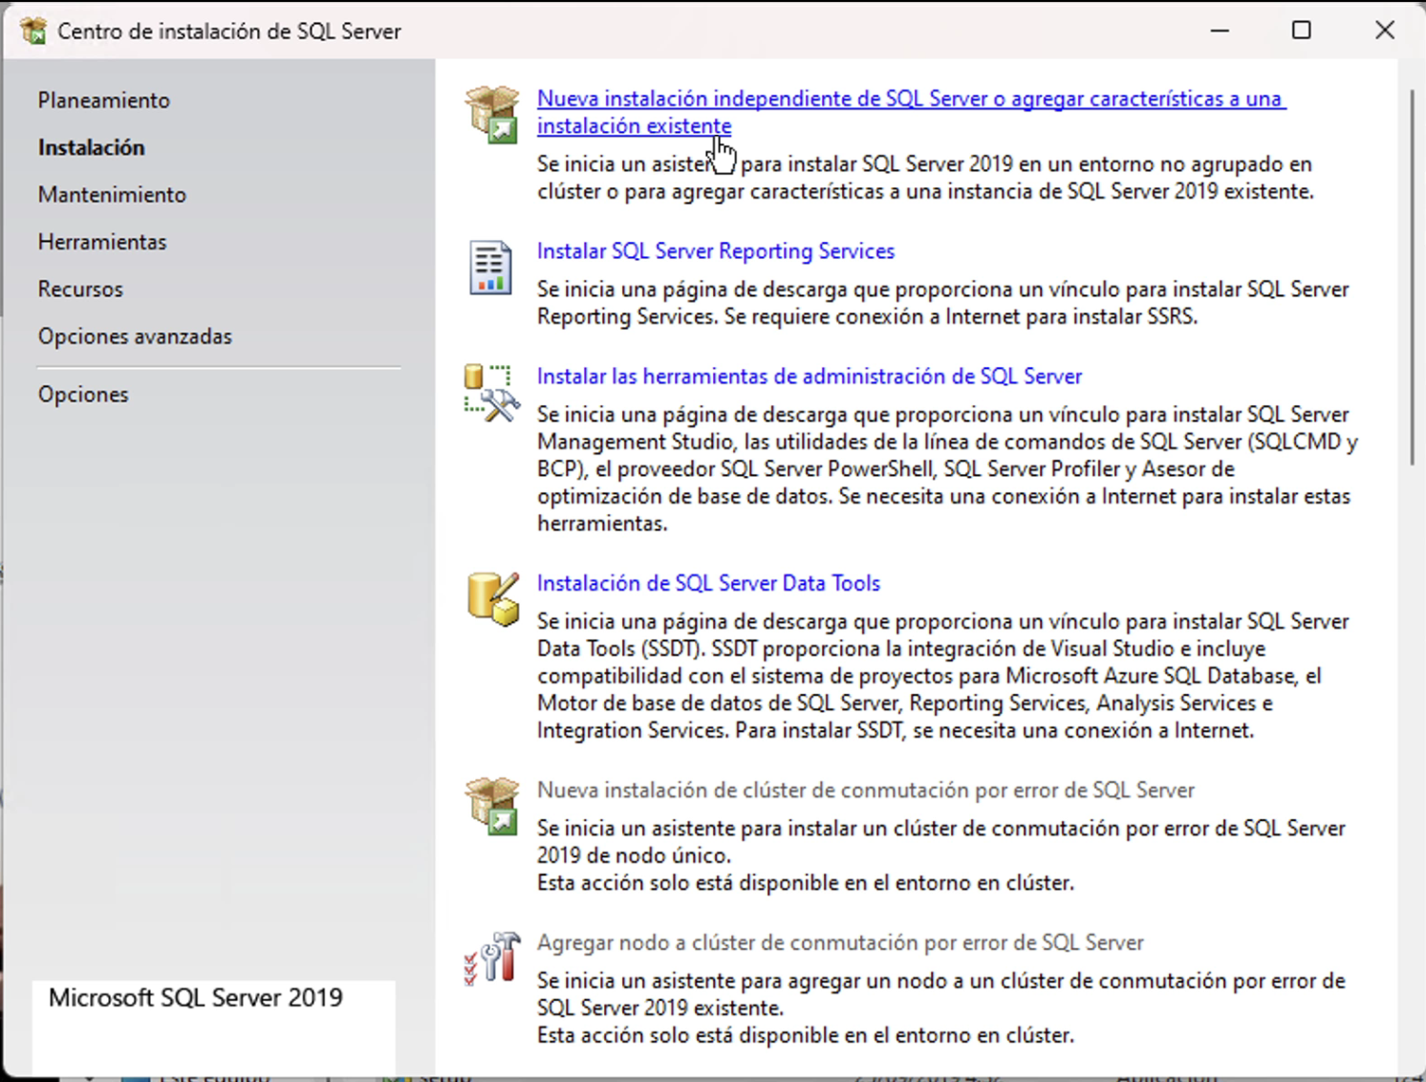The width and height of the screenshot is (1426, 1082).
Task: Click Agregar nodo a clúster de conmutación
Action: (x=840, y=942)
